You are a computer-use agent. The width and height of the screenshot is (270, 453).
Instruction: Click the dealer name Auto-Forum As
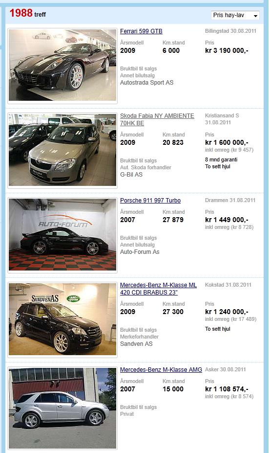coord(140,252)
